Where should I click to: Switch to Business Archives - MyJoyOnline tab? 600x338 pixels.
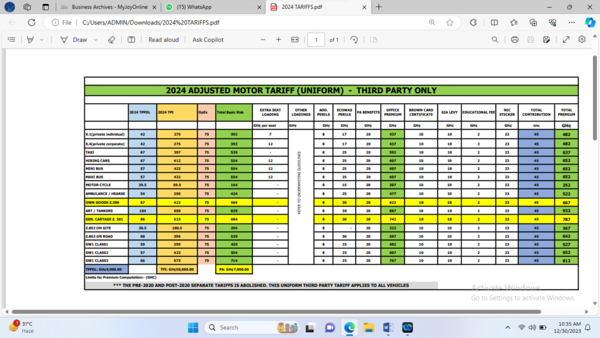tap(108, 7)
